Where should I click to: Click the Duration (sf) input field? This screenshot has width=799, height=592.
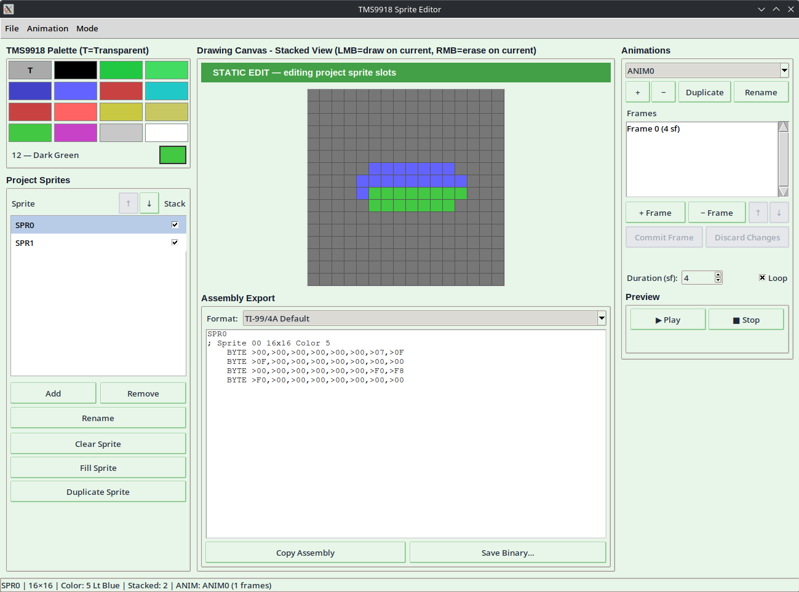coord(698,278)
